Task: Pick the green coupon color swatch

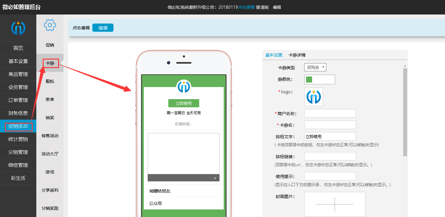Action: pyautogui.click(x=309, y=79)
